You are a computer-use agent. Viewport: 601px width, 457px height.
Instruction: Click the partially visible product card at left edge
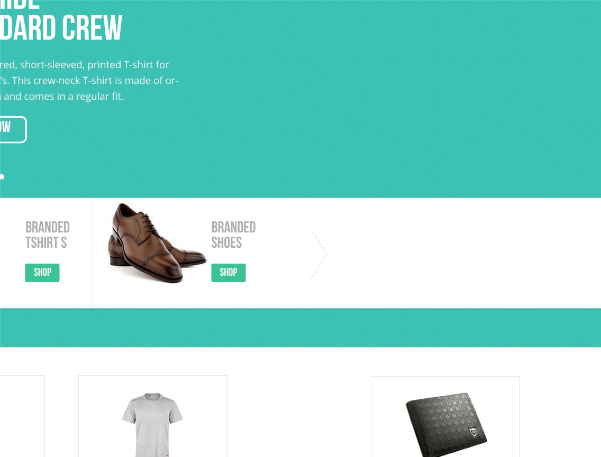coord(22,416)
